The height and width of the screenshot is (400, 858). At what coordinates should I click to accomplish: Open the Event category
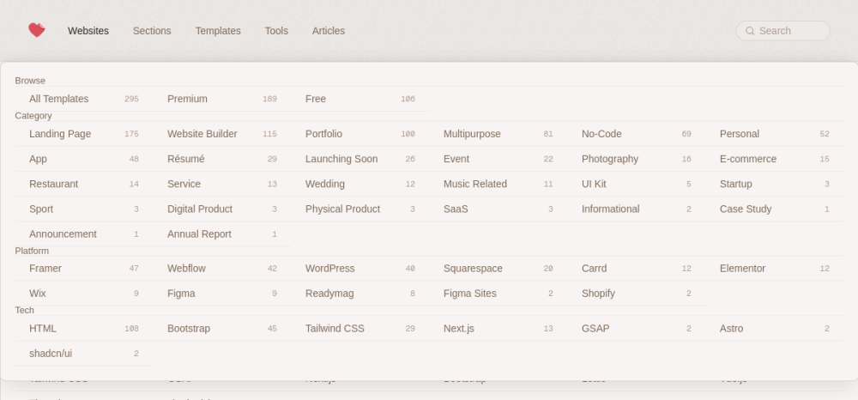coord(498,160)
